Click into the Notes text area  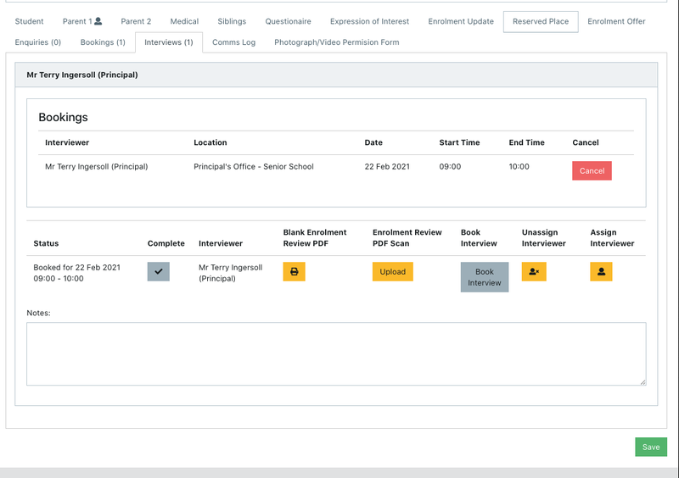336,353
